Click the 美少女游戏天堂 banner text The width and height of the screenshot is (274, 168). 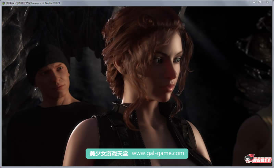coord(109,154)
